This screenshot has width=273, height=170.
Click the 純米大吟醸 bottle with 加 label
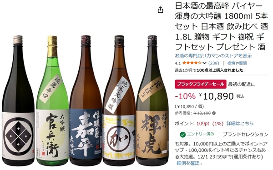[x=119, y=100]
